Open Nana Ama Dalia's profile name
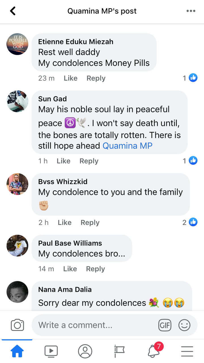This screenshot has width=204, height=363. click(65, 290)
